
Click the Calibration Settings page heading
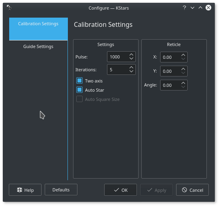click(x=103, y=25)
